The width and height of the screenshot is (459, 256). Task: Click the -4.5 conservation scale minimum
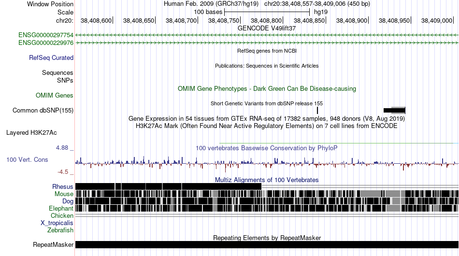63,172
